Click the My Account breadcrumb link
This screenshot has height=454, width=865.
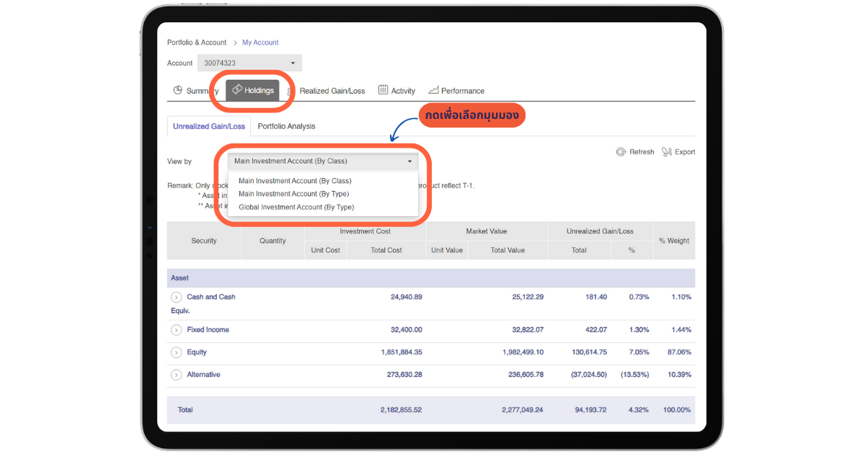260,43
